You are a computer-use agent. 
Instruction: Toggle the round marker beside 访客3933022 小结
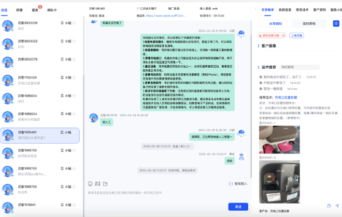pyautogui.click(x=74, y=42)
